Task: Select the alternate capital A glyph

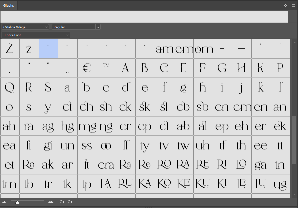Action: coord(126,68)
